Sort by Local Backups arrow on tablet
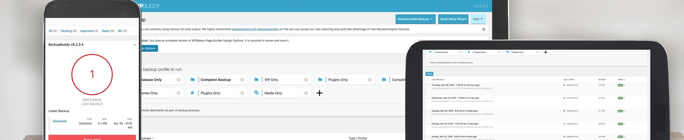Viewport: 684px width, 140px height. point(445,80)
